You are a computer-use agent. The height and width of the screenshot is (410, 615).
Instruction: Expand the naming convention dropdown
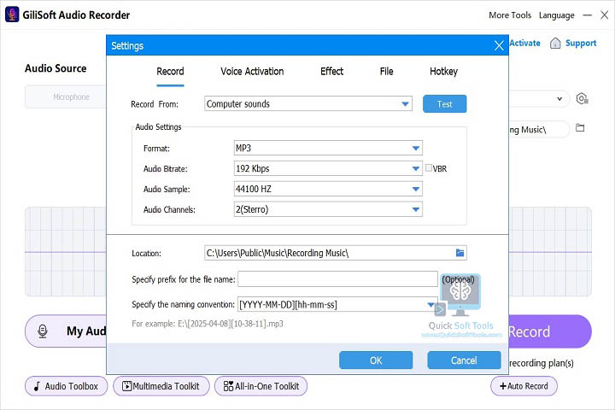click(x=430, y=304)
